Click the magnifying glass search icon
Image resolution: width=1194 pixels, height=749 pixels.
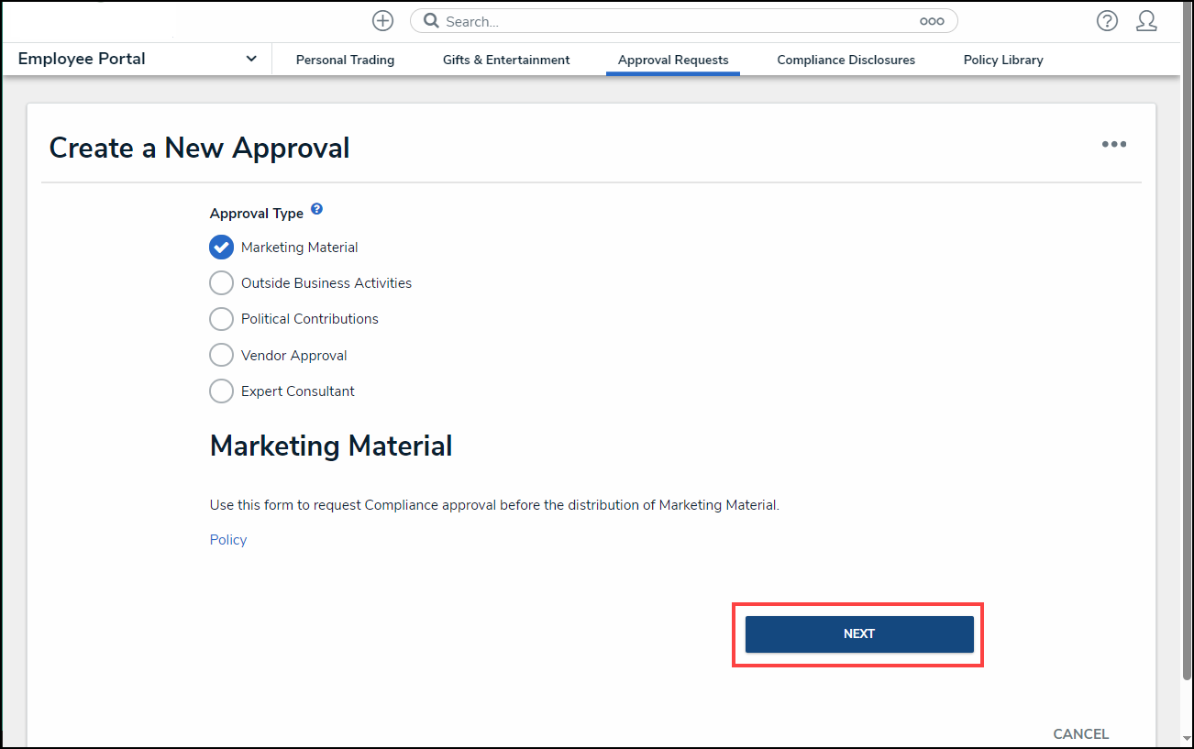(431, 21)
